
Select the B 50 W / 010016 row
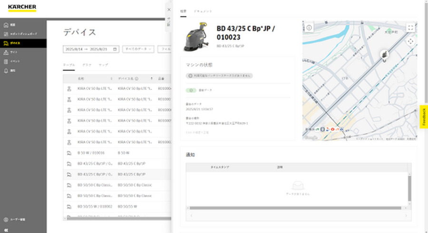(x=91, y=153)
